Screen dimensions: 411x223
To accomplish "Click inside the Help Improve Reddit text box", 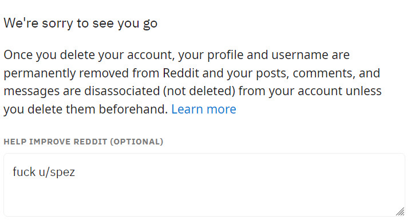I will [204, 185].
